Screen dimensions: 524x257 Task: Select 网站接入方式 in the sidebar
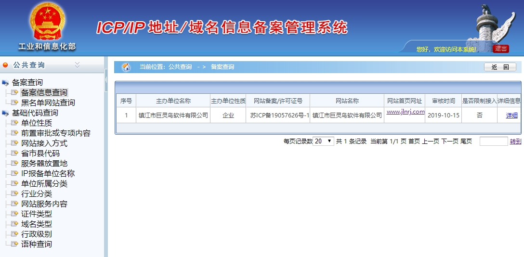pyautogui.click(x=44, y=143)
